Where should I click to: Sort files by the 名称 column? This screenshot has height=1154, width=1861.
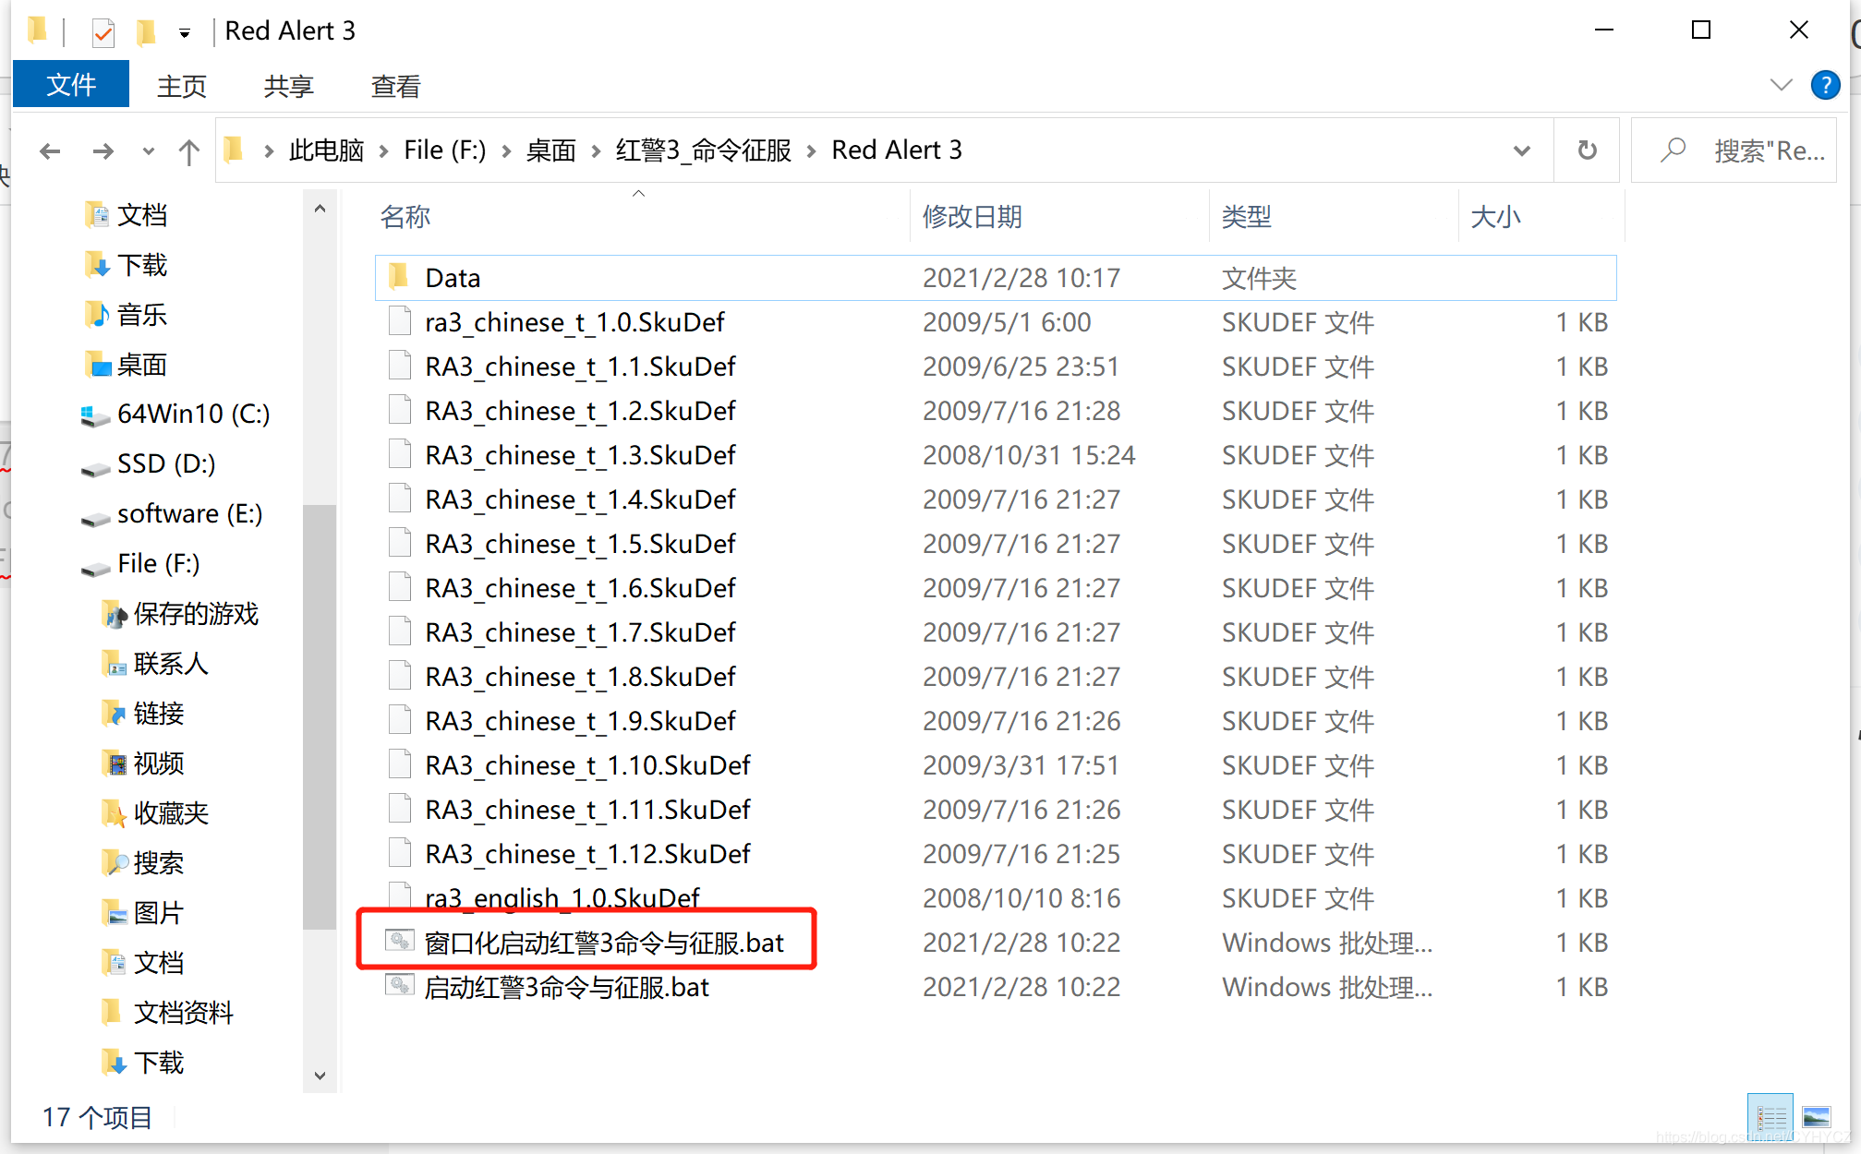pyautogui.click(x=405, y=217)
